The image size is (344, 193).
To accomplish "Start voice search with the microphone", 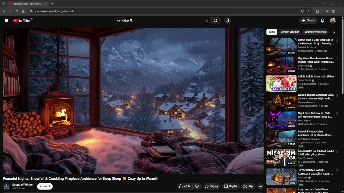I will click(228, 21).
